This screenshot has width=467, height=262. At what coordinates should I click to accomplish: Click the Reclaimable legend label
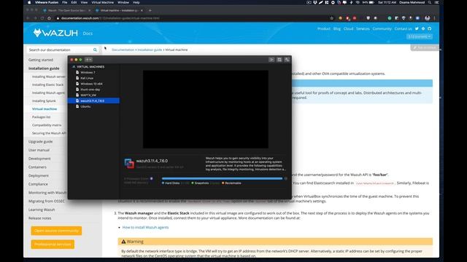233,183
